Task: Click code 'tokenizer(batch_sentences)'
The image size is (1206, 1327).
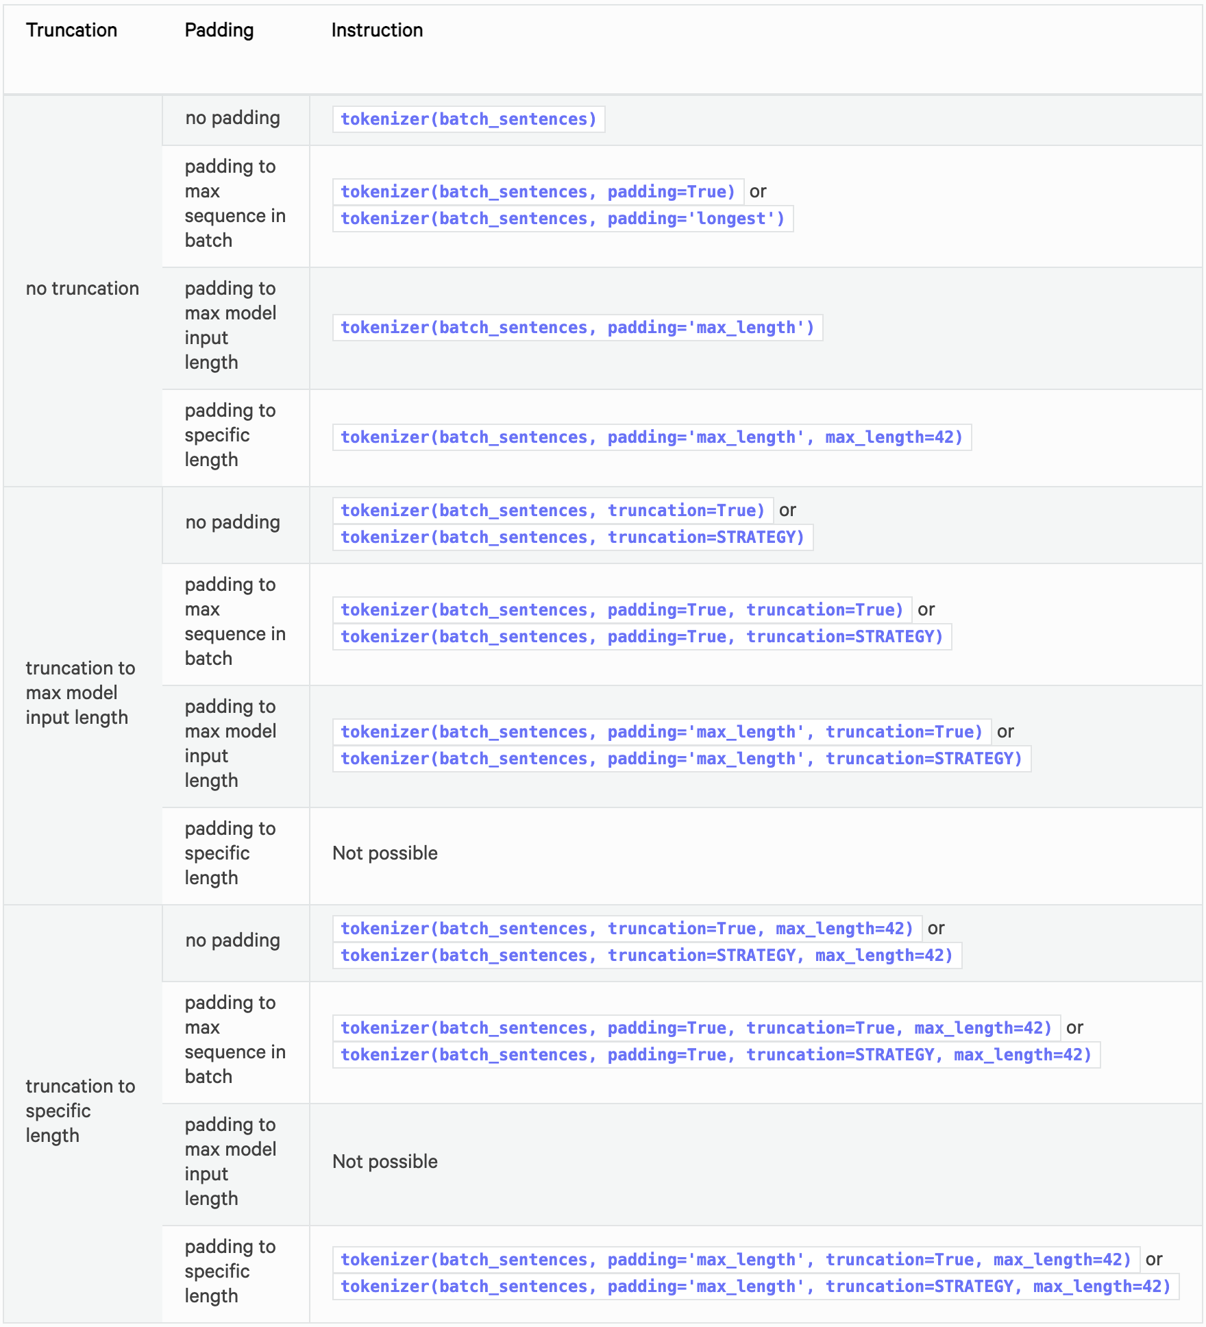Action: 469,119
